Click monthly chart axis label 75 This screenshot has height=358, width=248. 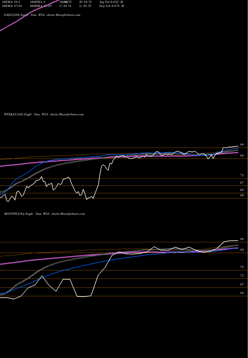click(x=242, y=267)
